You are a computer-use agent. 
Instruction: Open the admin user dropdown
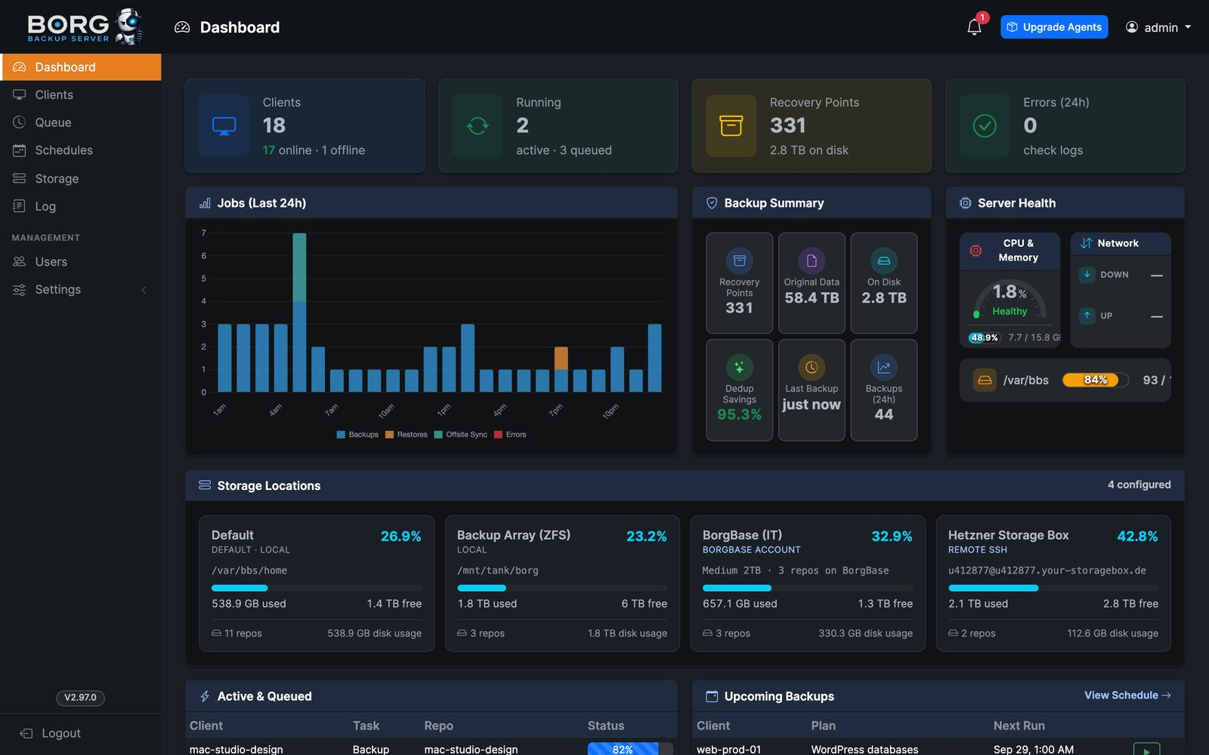[1158, 27]
